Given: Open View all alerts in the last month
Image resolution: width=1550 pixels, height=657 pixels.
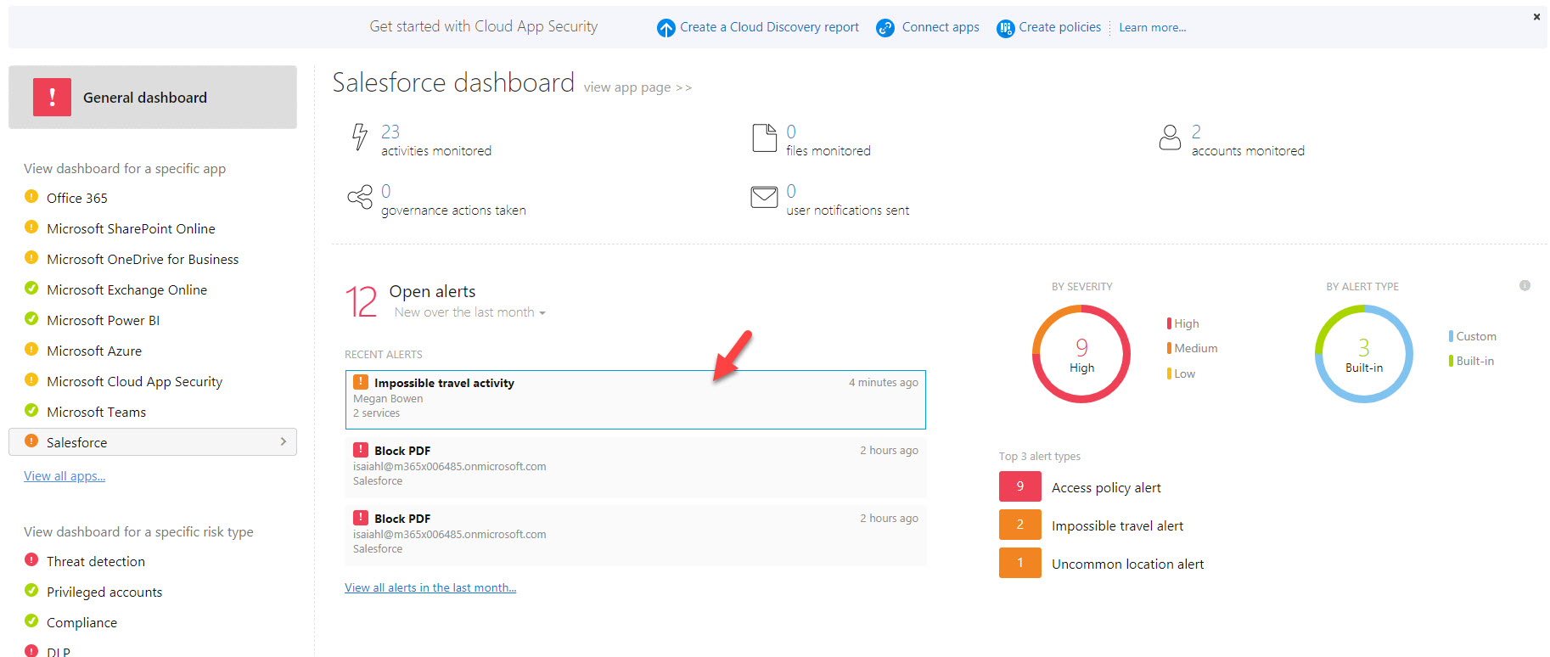Looking at the screenshot, I should click(x=430, y=587).
